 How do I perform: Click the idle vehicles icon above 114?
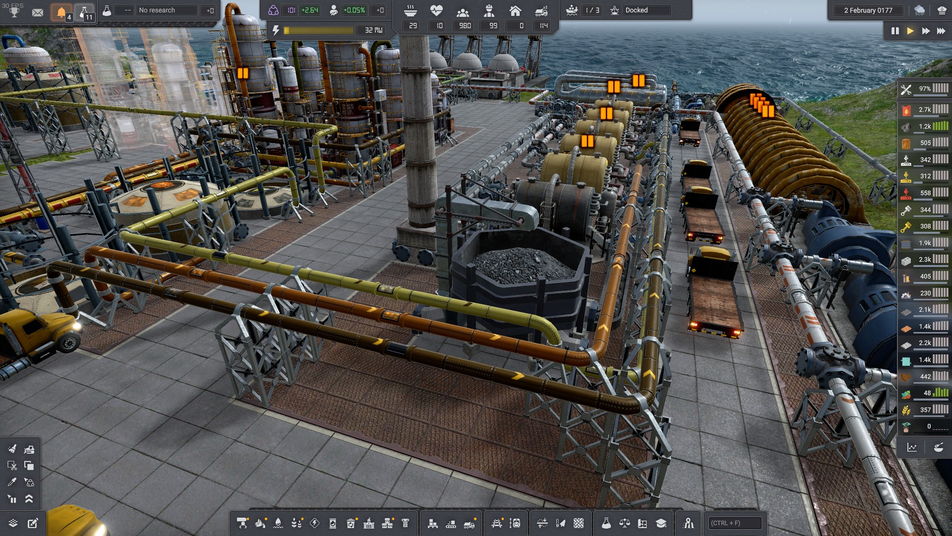[541, 11]
